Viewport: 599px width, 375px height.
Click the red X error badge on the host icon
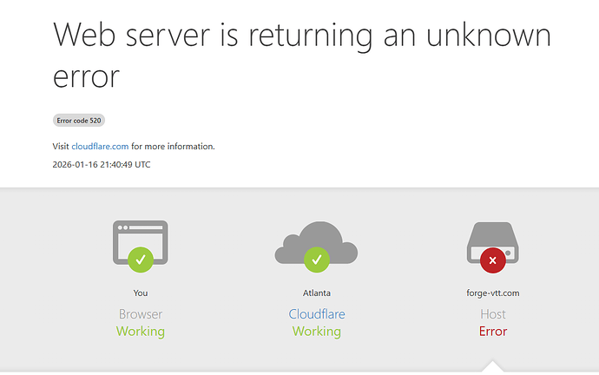(493, 260)
